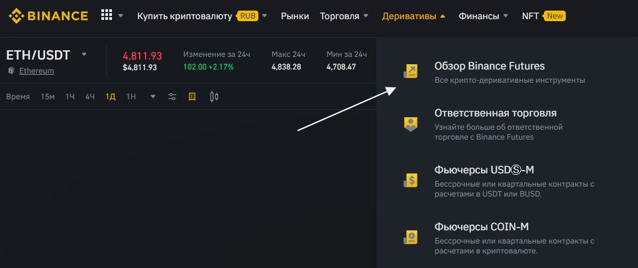Click the COIN-M futures icon

pos(411,237)
